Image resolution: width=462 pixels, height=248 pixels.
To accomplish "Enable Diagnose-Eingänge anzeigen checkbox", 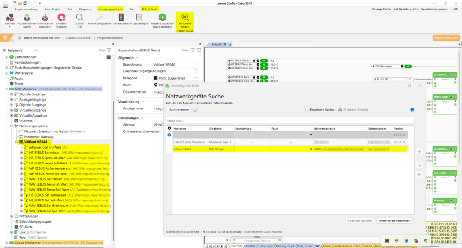I will click(196, 71).
